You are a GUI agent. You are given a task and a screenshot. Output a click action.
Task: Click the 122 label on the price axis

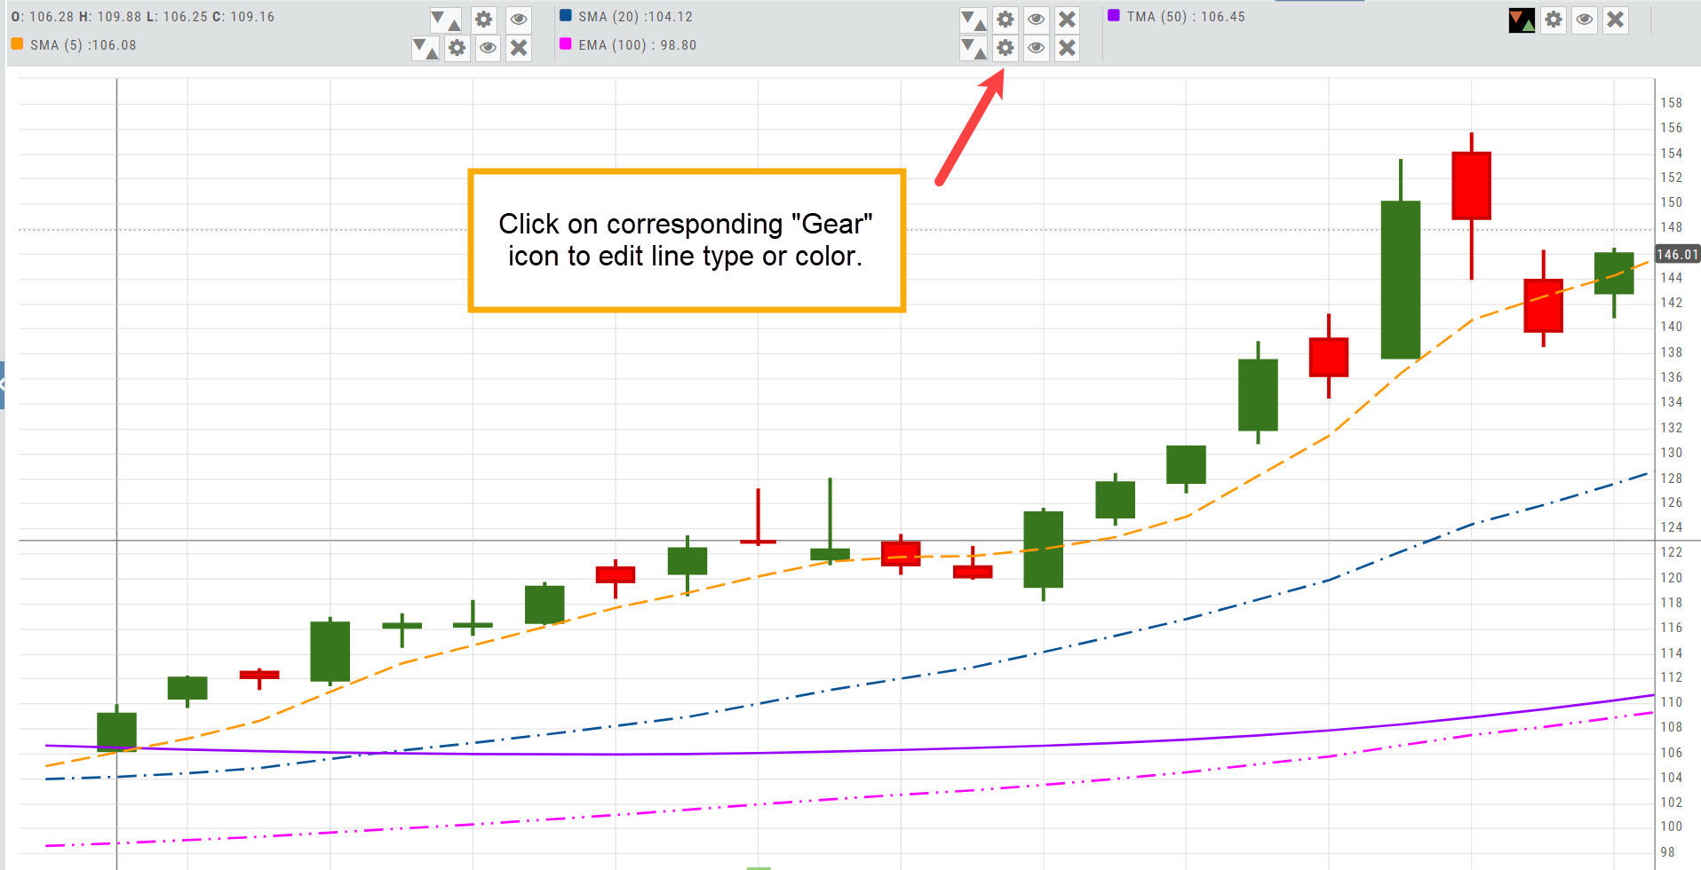pos(1671,552)
